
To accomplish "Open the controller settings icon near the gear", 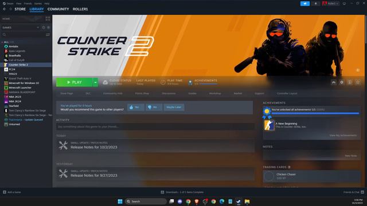I will (334, 82).
